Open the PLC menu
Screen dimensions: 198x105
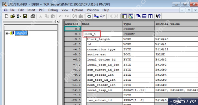tap(42, 10)
